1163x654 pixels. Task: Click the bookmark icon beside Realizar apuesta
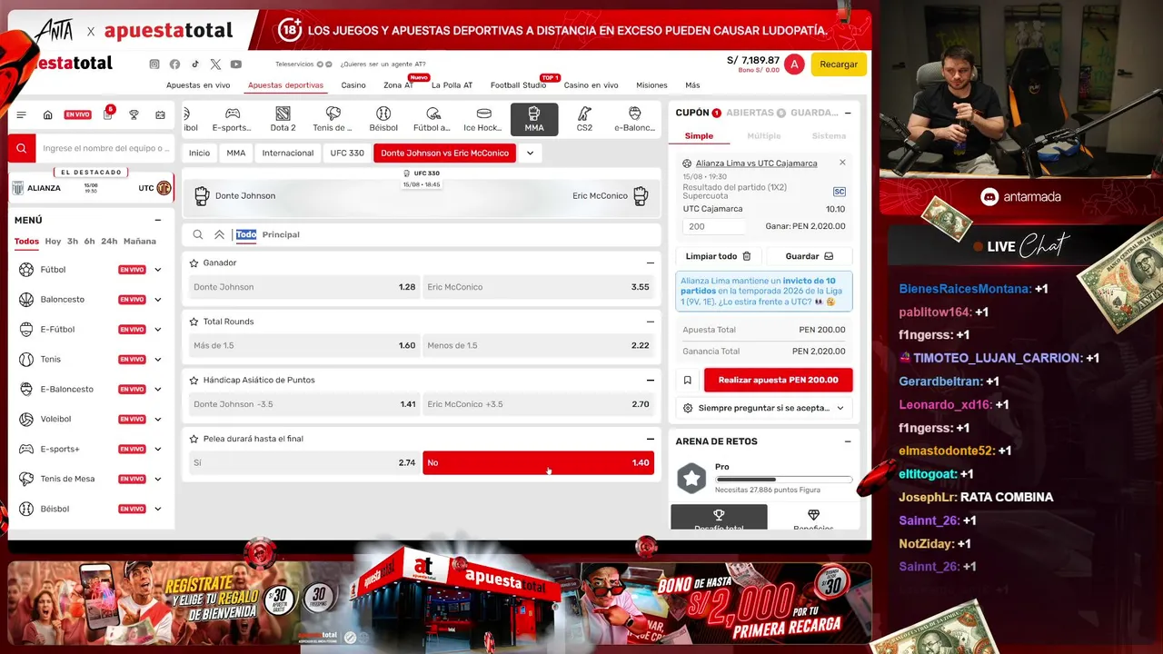pos(688,381)
